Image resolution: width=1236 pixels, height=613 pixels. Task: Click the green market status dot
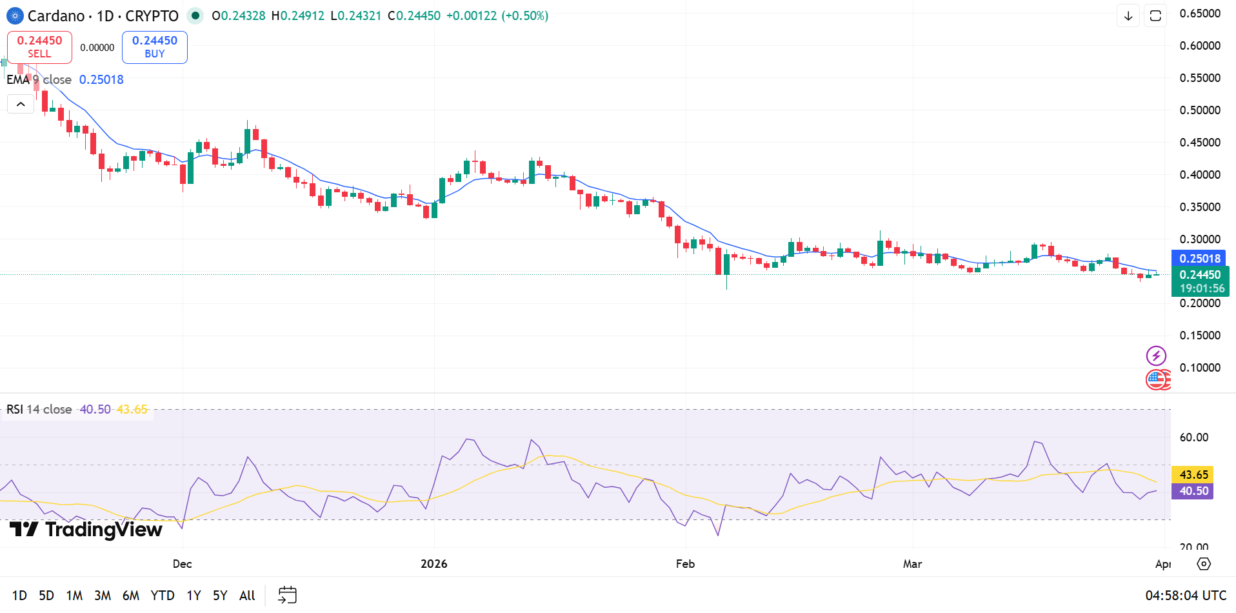195,15
